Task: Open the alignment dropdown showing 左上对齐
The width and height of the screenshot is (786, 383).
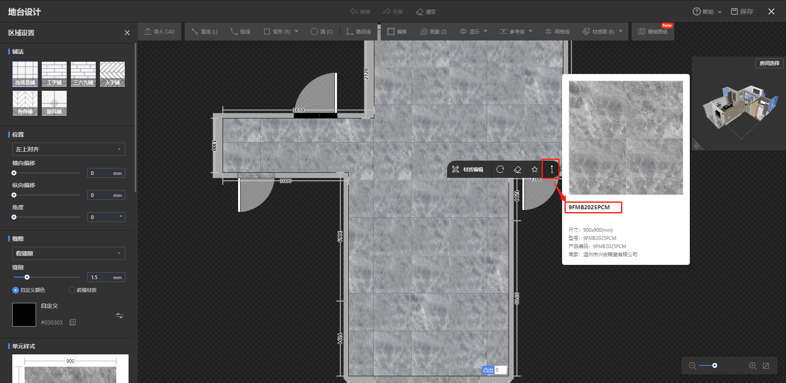Action: coord(68,149)
